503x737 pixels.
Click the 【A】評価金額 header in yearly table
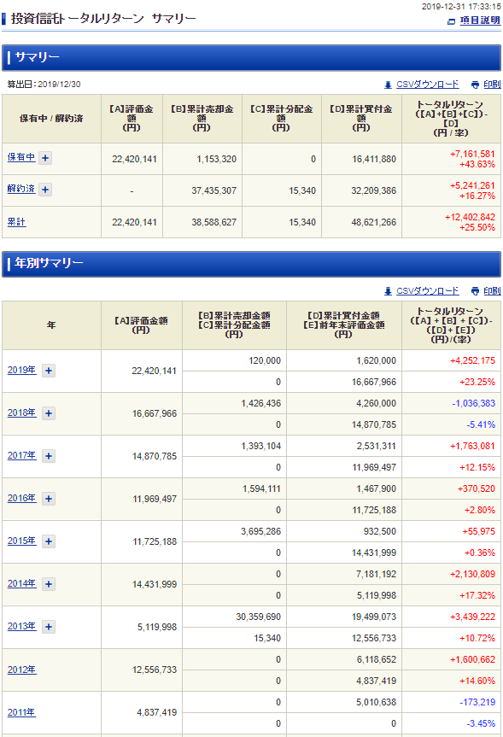click(x=142, y=325)
